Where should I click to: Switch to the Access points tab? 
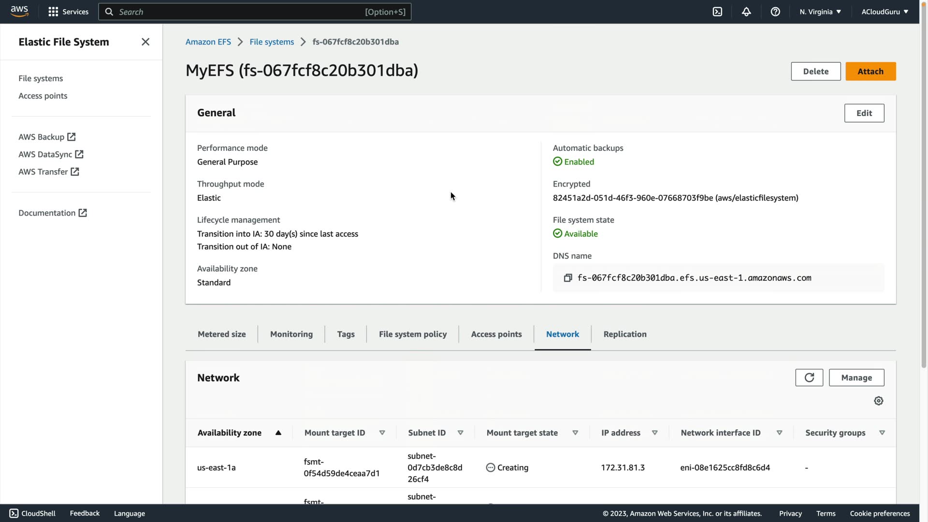coord(496,334)
